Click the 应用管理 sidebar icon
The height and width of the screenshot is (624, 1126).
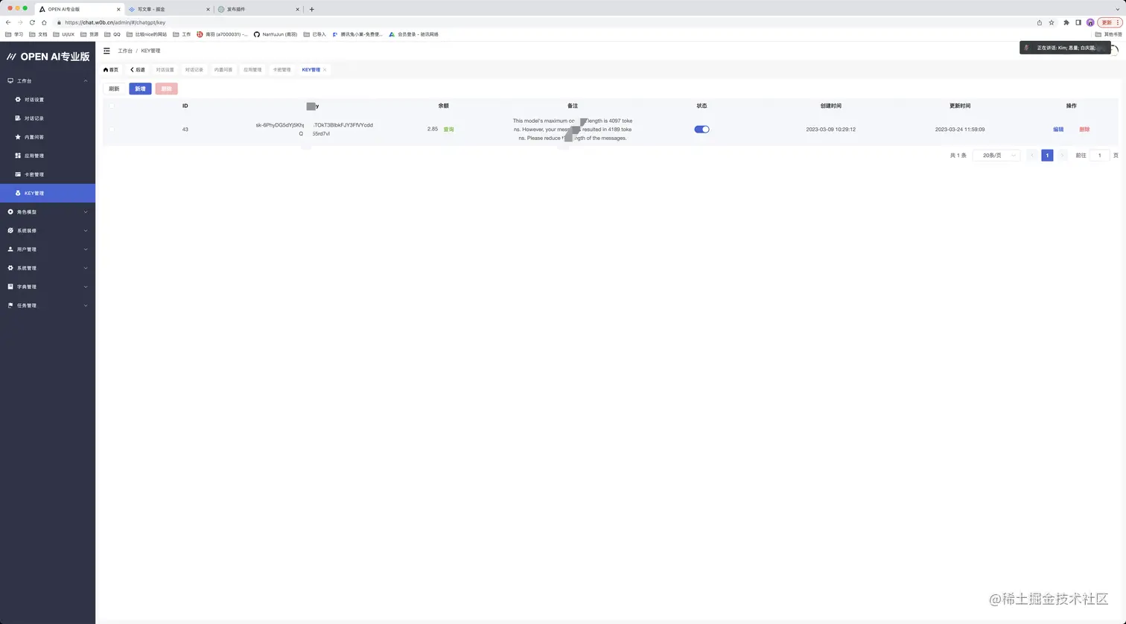(x=18, y=155)
